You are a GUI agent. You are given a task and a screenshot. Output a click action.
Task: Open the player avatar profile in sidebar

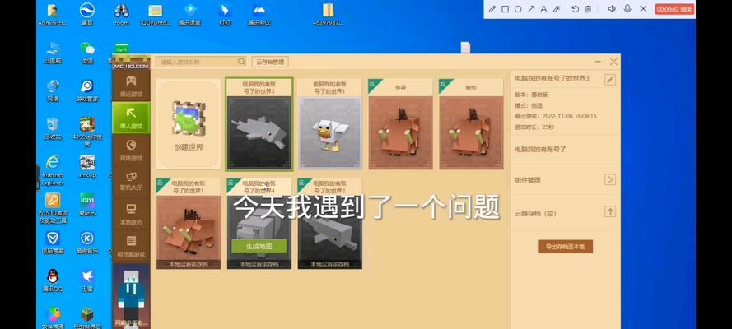131,296
